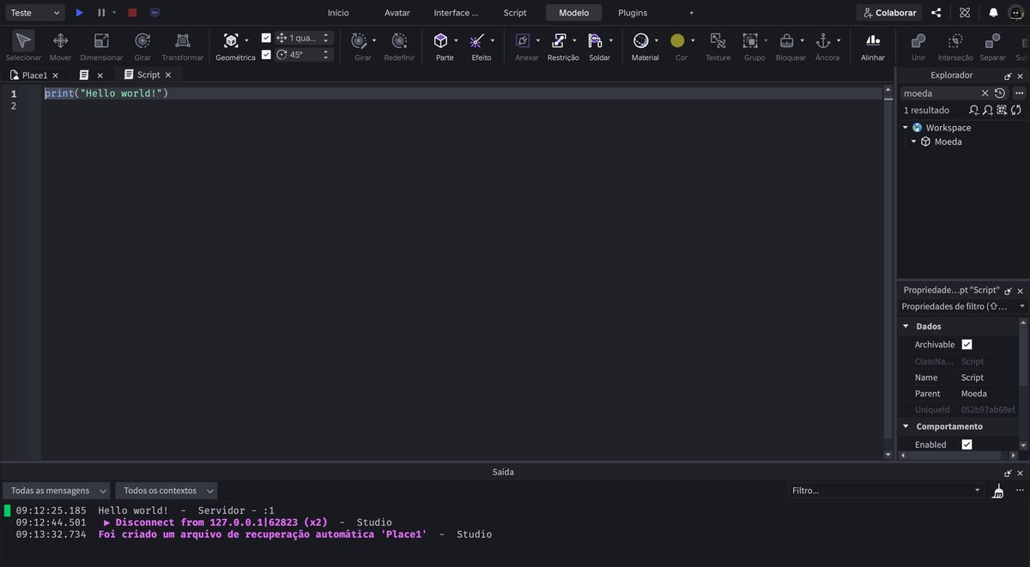Open the Material dropdown arrow
The width and height of the screenshot is (1030, 567).
coord(656,40)
